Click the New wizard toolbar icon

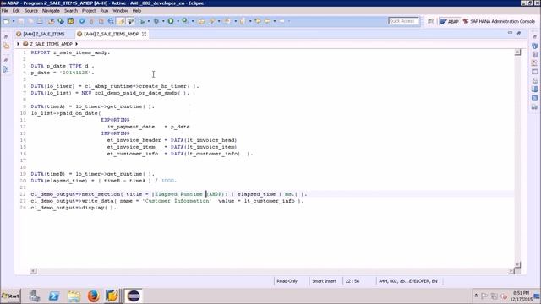pos(7,21)
